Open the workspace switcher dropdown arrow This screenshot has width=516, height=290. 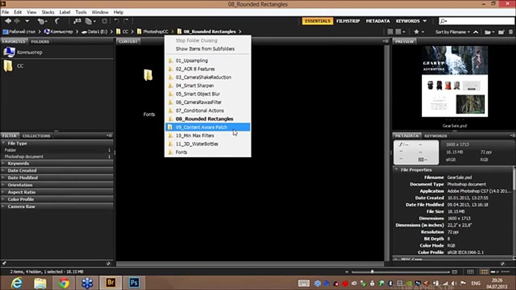pyautogui.click(x=424, y=21)
